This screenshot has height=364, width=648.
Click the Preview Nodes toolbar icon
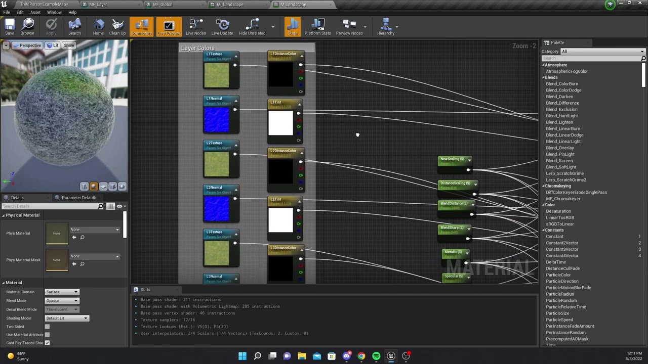(349, 27)
